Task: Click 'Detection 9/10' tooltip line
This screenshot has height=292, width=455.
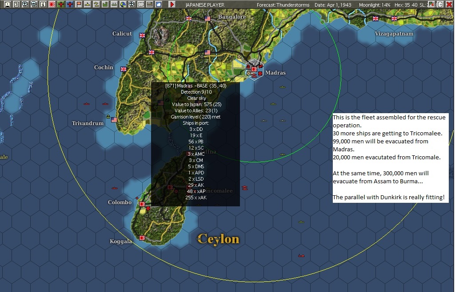Action: point(196,92)
